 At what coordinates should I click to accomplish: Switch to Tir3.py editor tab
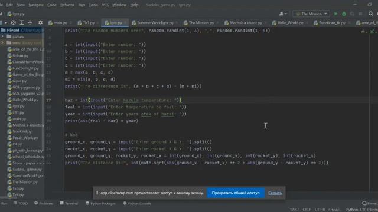point(88,23)
